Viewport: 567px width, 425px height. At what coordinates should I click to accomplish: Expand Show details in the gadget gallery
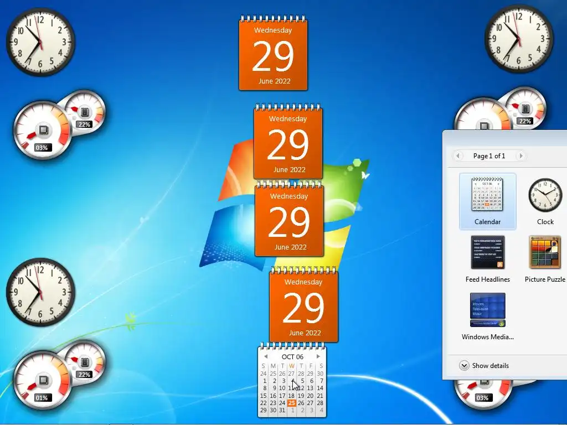coord(484,366)
